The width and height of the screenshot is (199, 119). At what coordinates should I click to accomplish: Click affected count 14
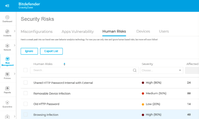click(189, 104)
